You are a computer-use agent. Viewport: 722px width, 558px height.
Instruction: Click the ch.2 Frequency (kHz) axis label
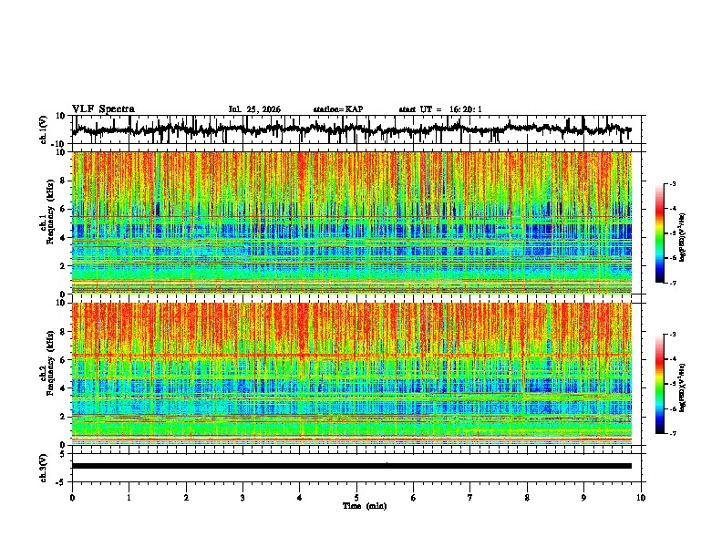point(46,363)
